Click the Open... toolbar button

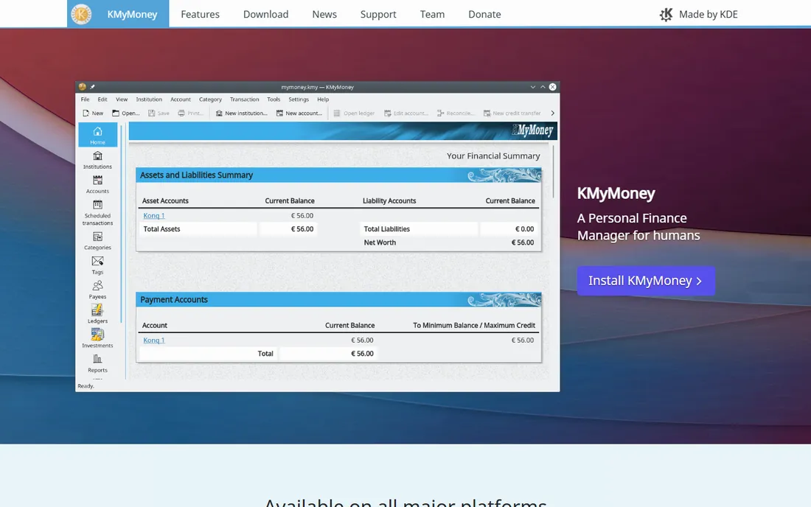coord(126,113)
